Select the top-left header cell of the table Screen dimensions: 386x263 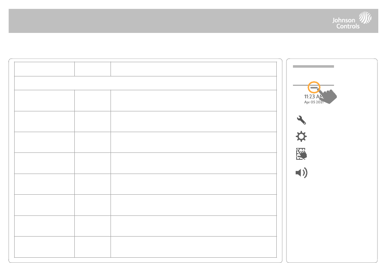45,69
